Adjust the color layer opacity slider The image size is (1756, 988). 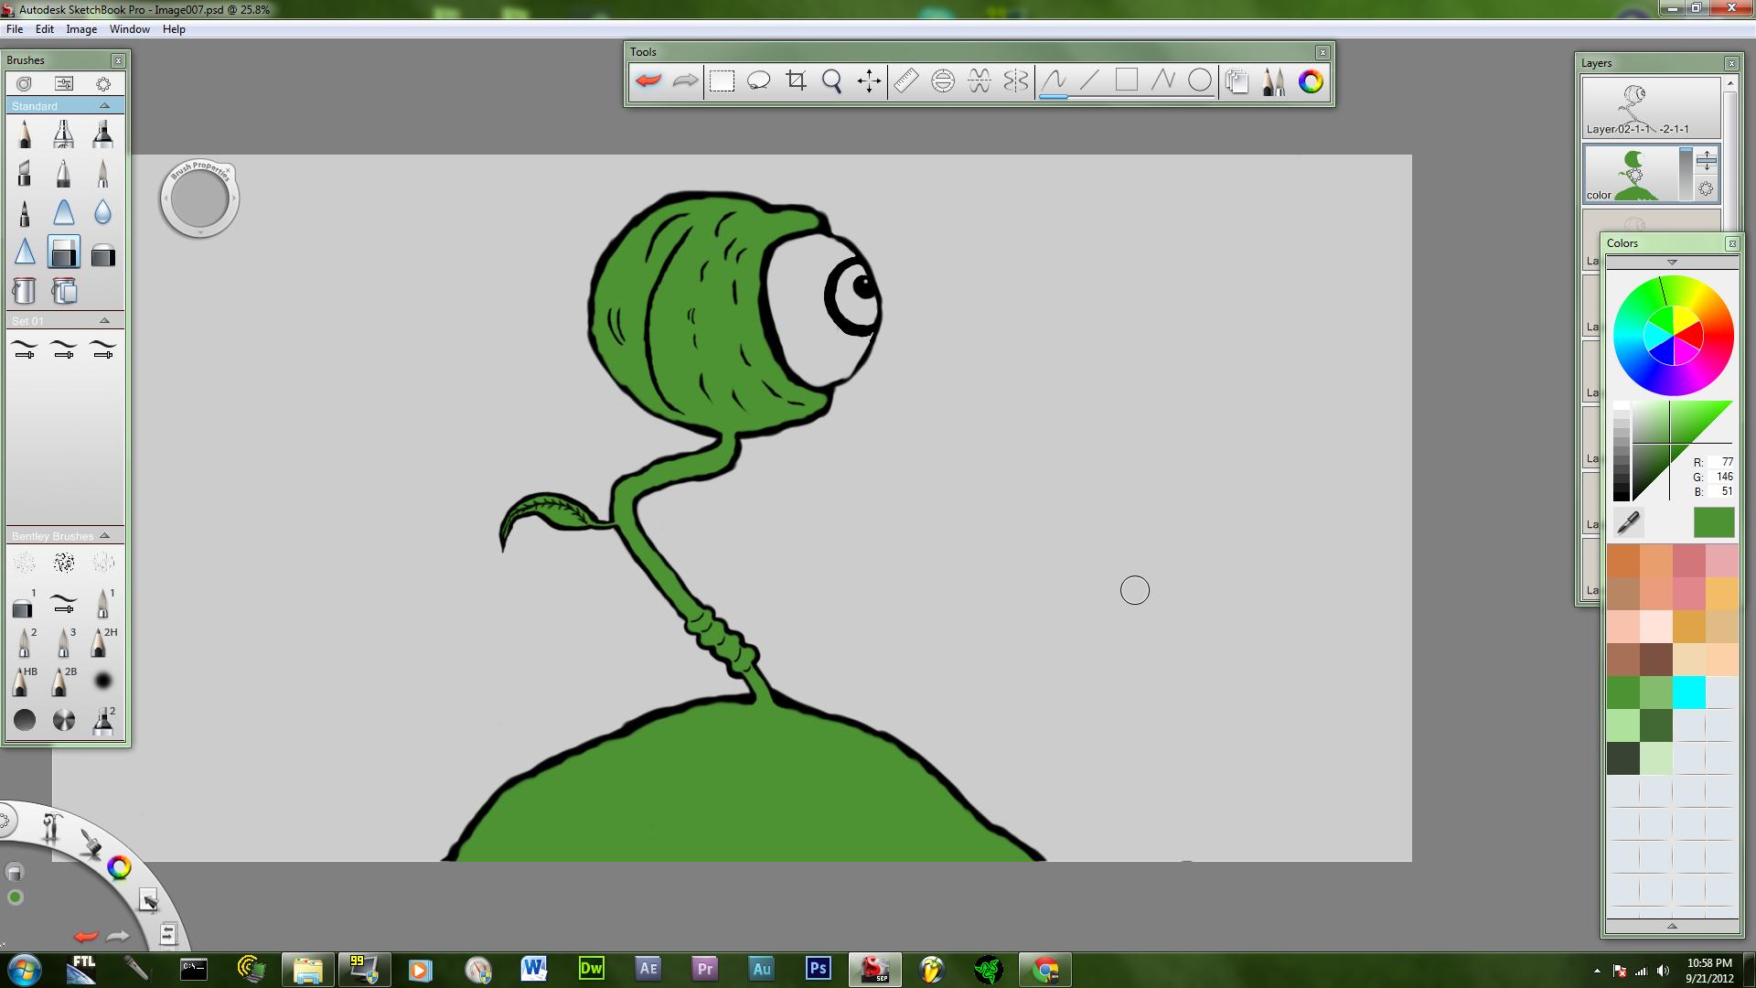pos(1686,174)
